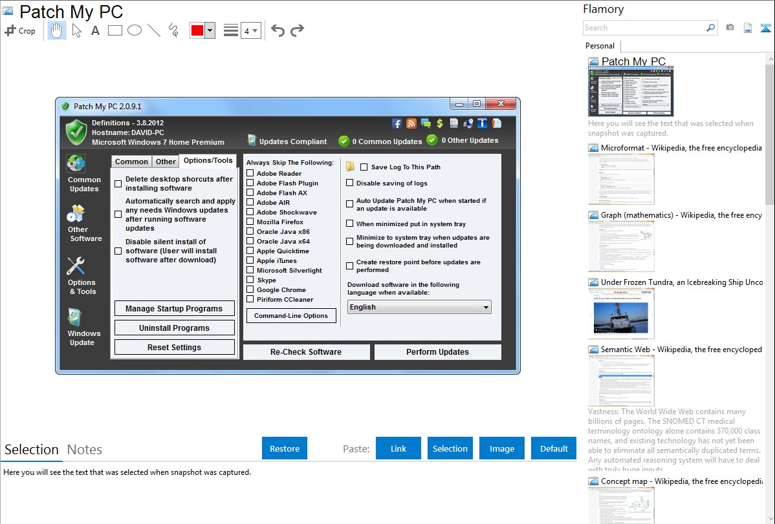Activate the hand pan tool
This screenshot has height=524, width=775.
57,30
